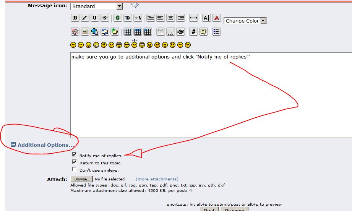Click the font color icon
This screenshot has height=211, width=352.
(x=216, y=18)
